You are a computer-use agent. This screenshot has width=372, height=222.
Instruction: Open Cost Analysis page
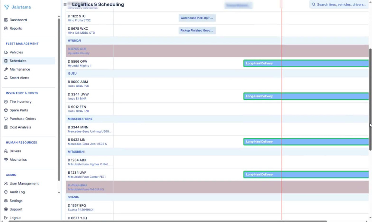tap(29, 127)
